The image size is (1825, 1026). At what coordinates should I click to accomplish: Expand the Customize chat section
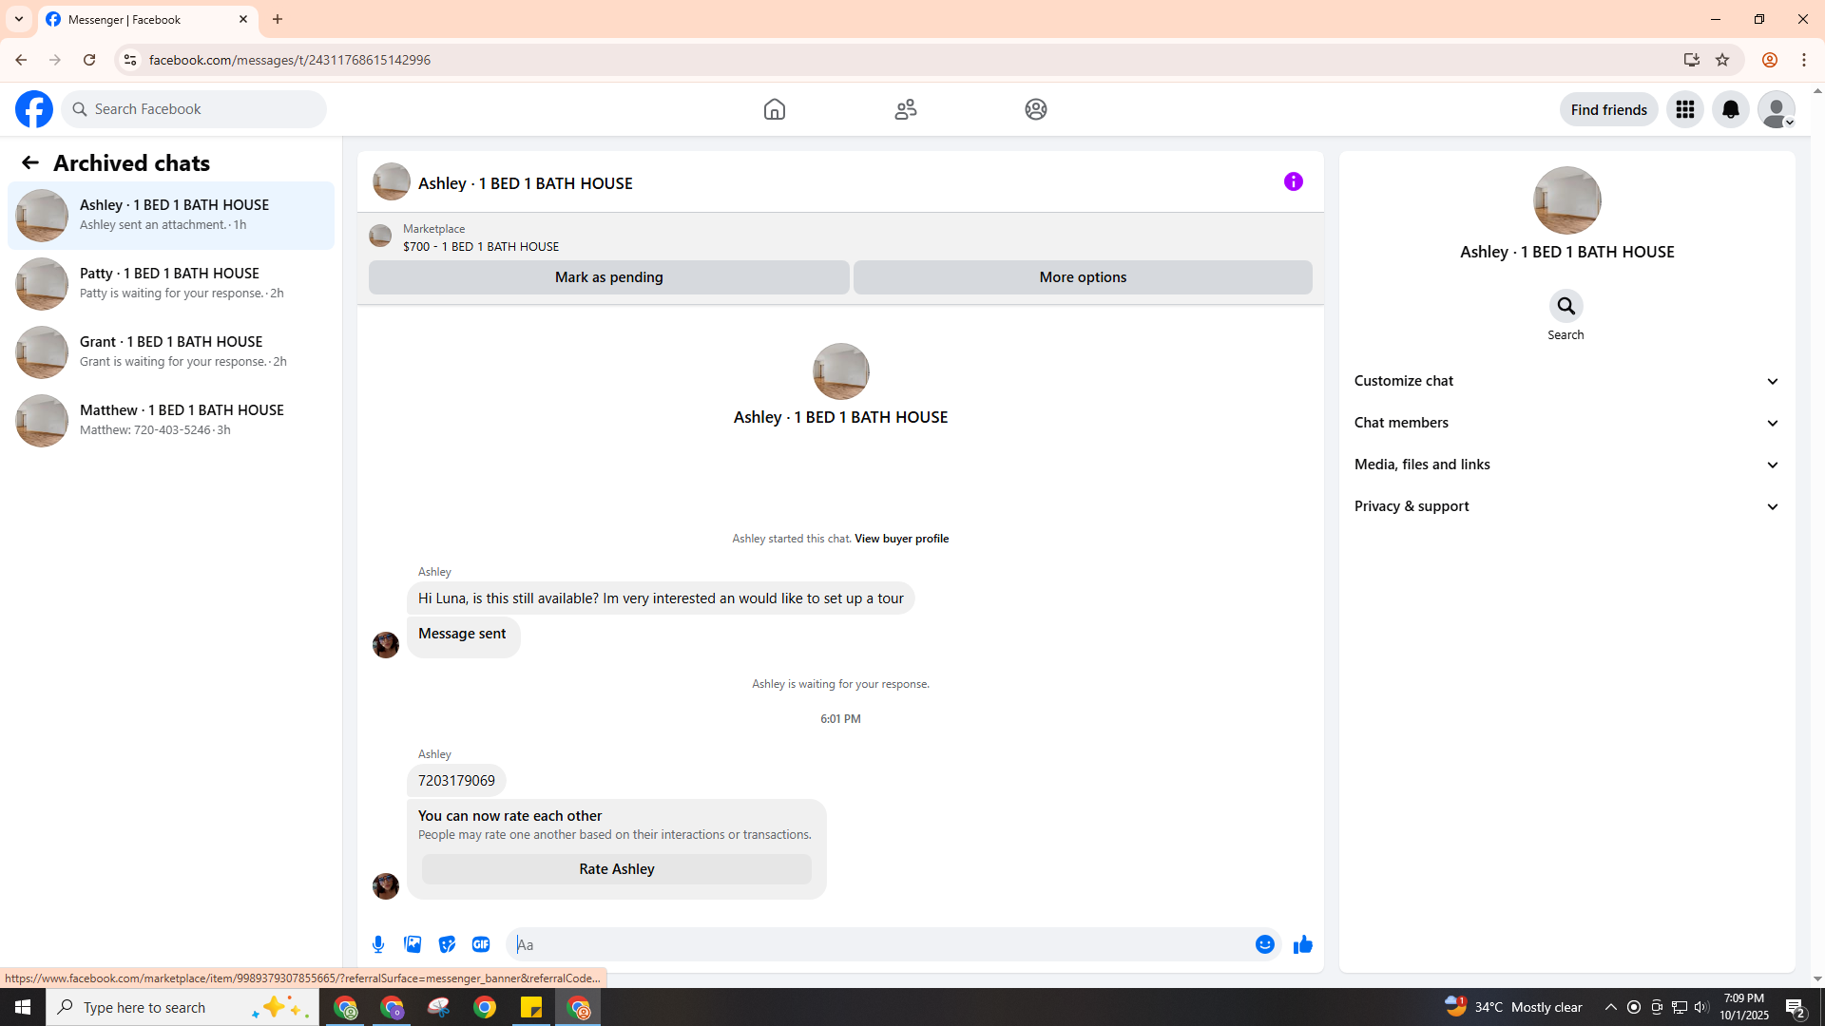(1567, 381)
